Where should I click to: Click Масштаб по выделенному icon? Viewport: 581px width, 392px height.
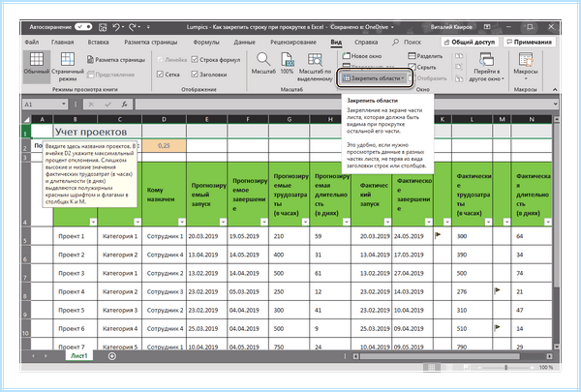315,67
